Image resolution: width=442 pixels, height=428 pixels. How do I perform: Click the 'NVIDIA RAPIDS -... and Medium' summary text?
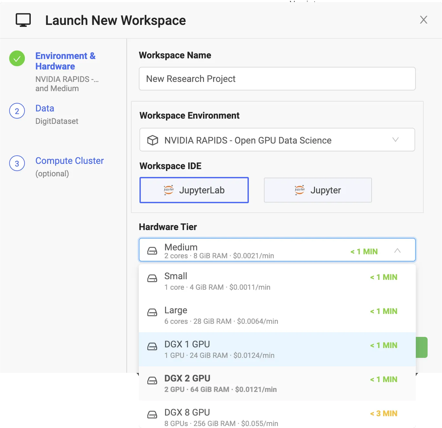coord(67,84)
